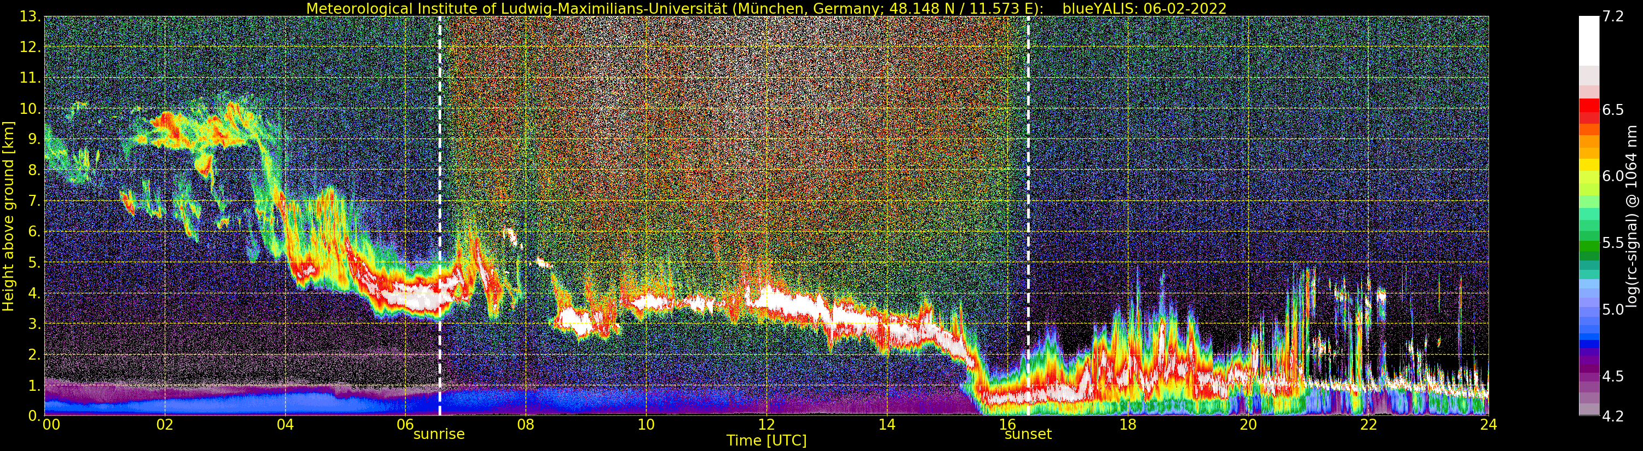The height and width of the screenshot is (451, 1643).
Task: Select height axis tick '7.'
Action: (34, 201)
